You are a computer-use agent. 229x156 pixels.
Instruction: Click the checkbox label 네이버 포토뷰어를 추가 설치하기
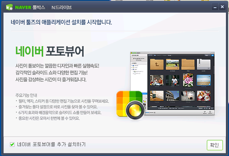(51, 145)
